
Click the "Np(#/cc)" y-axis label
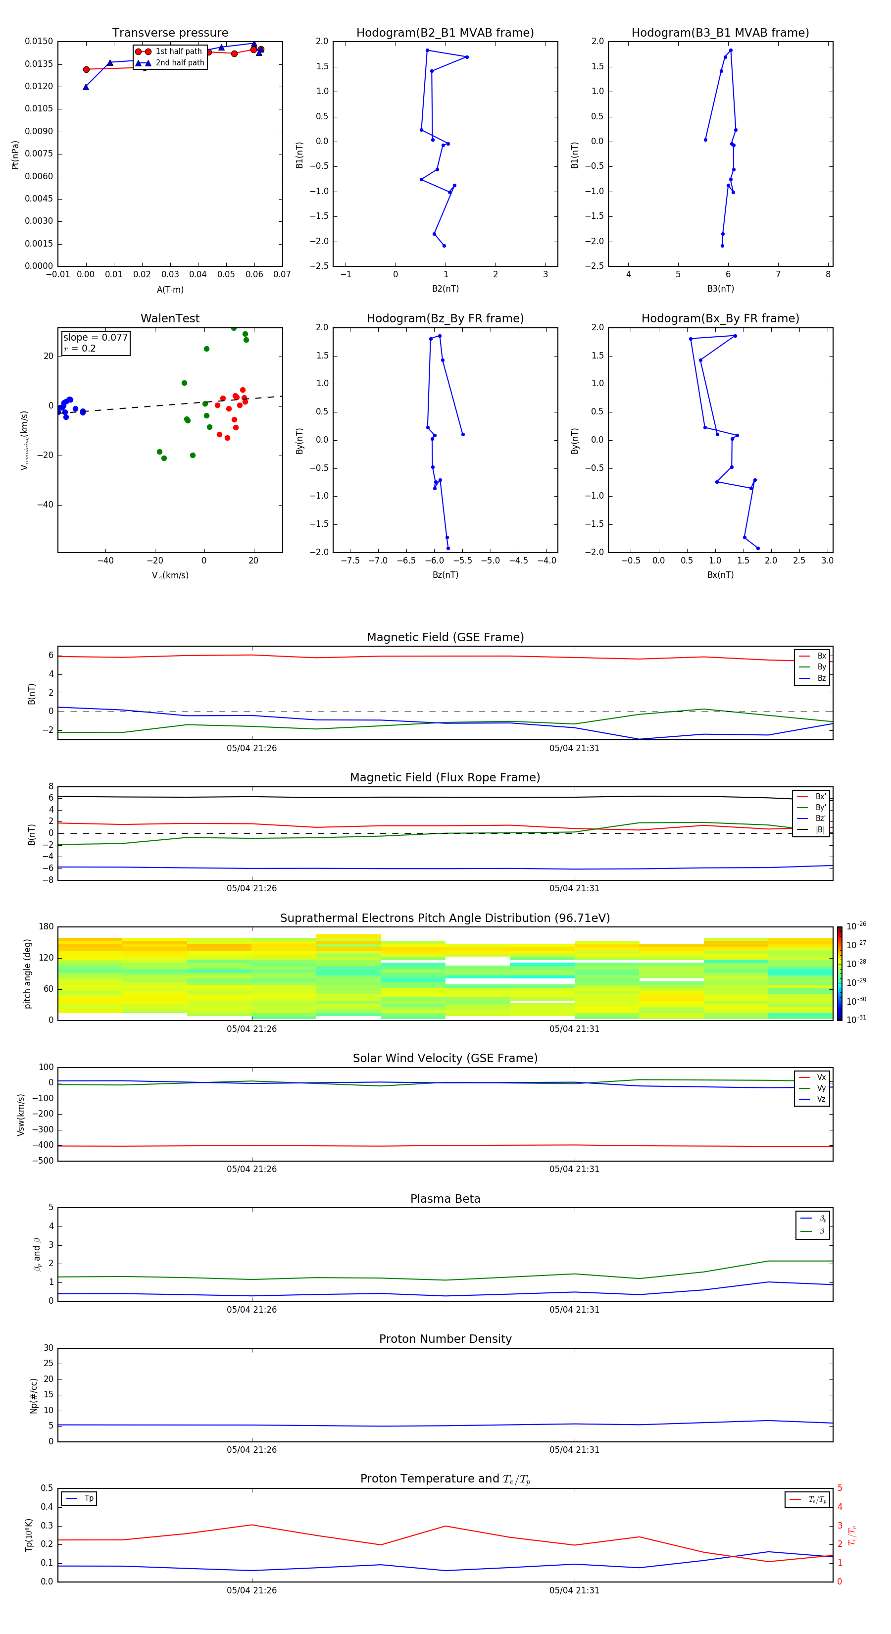coord(34,1395)
